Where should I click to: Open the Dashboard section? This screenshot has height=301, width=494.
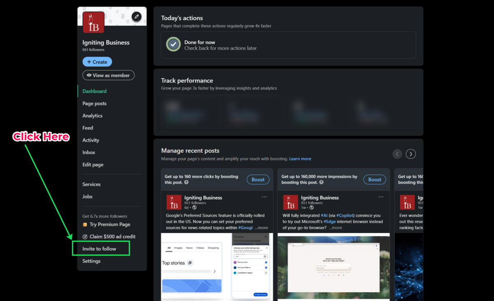(x=94, y=91)
